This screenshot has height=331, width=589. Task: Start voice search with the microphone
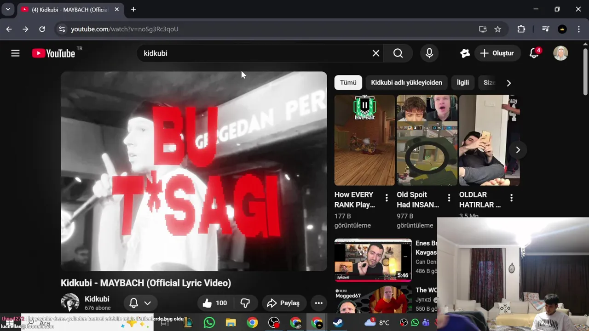[429, 53]
